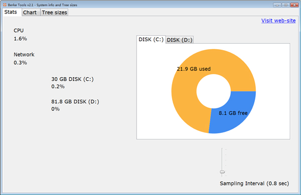Click the Sampling Interval slider handle
This screenshot has width=301, height=195.
(x=222, y=172)
